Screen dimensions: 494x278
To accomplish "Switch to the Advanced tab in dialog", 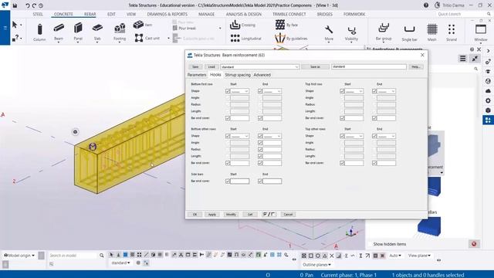I will click(x=262, y=75).
